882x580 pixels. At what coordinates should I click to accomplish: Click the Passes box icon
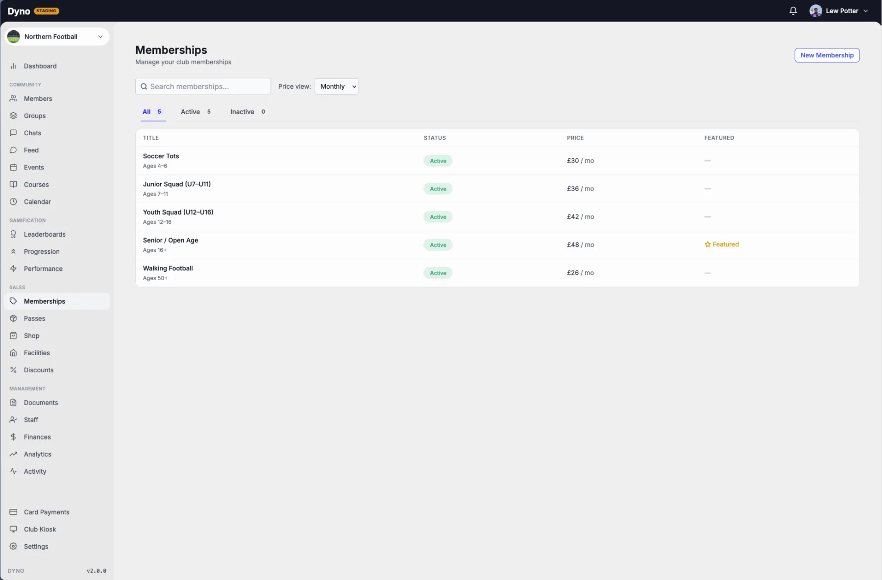point(13,318)
